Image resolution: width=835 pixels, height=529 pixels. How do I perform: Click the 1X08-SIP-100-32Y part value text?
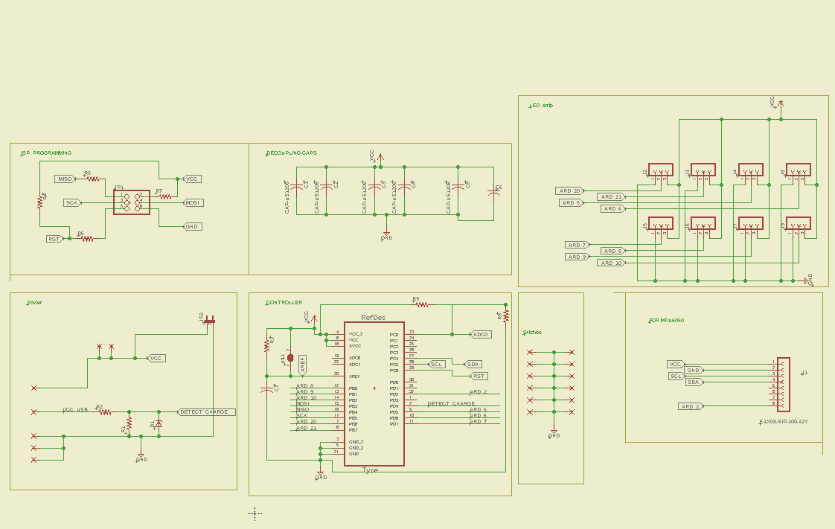784,422
